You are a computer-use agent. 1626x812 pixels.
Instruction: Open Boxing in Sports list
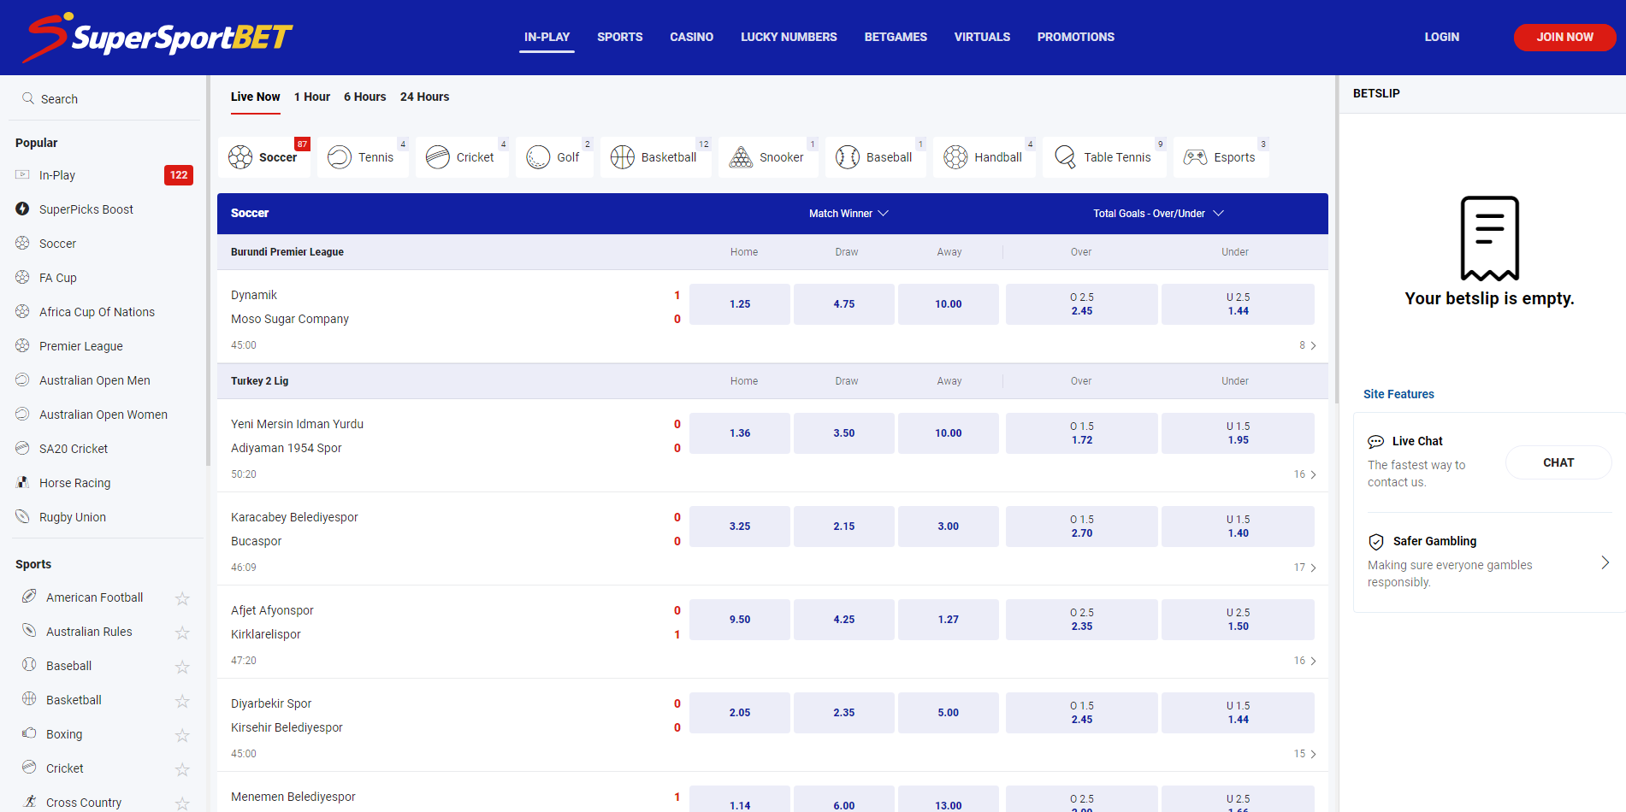tap(64, 734)
